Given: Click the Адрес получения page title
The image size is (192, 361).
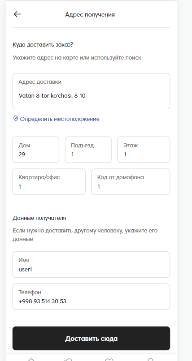Looking at the screenshot, I should tap(90, 14).
